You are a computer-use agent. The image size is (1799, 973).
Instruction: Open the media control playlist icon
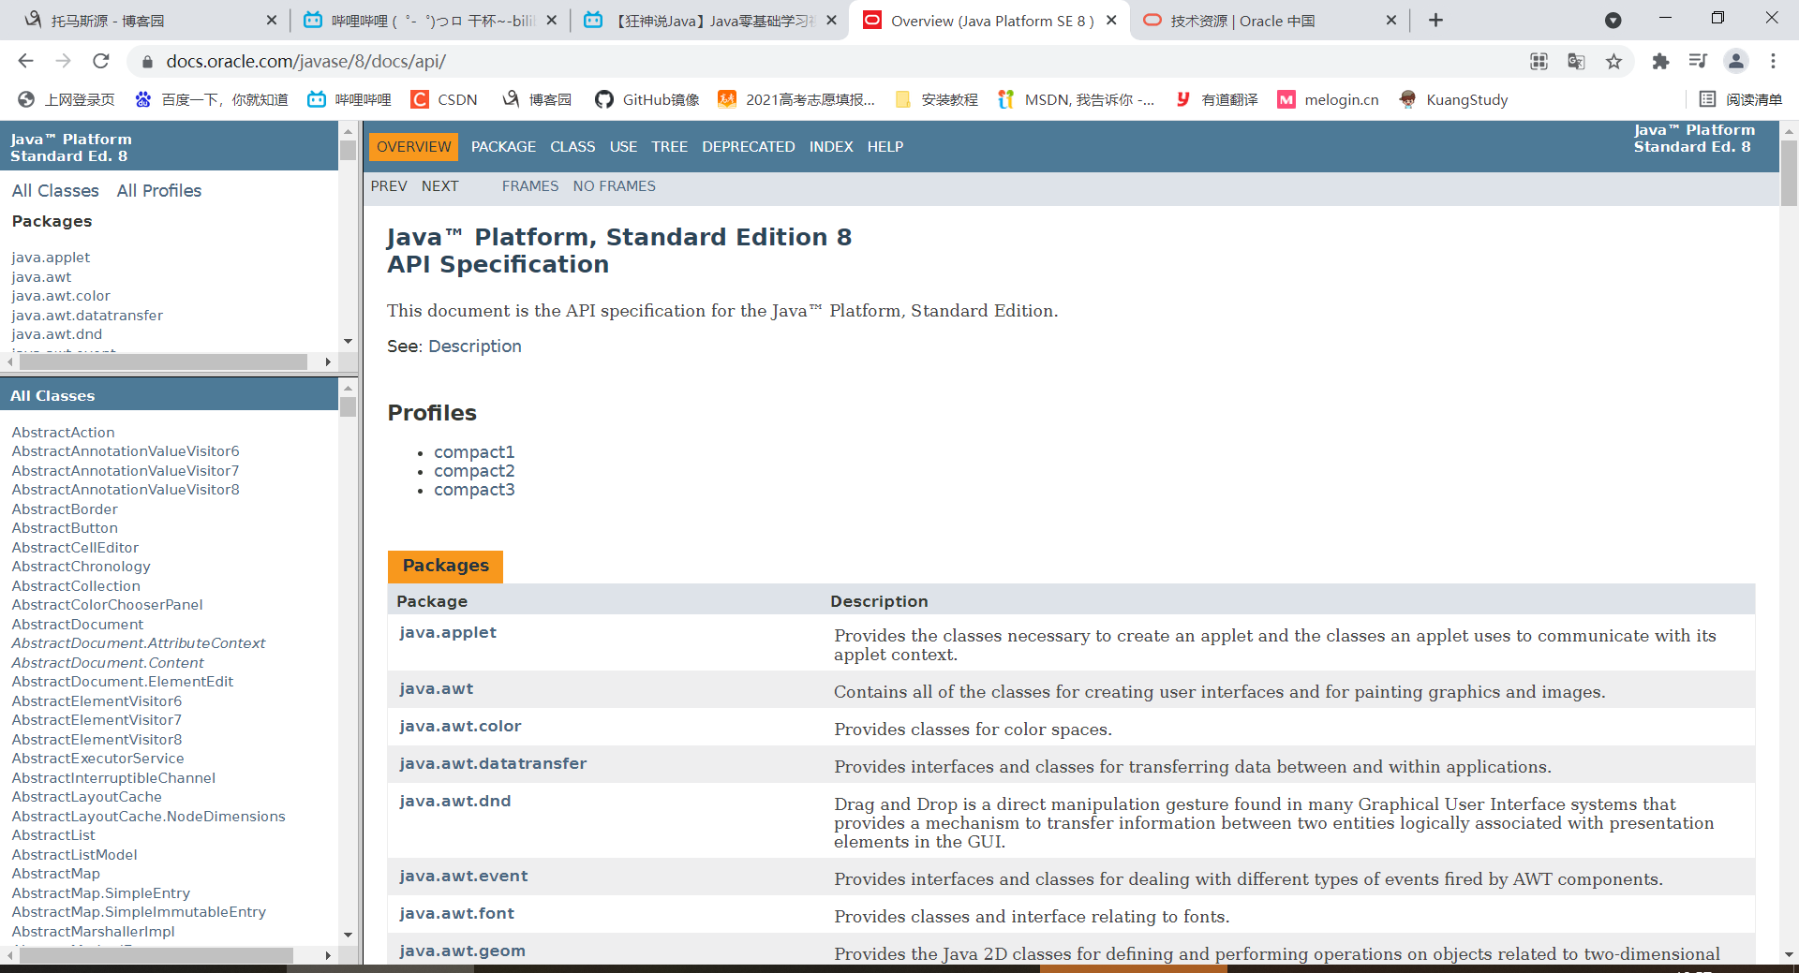pos(1698,61)
